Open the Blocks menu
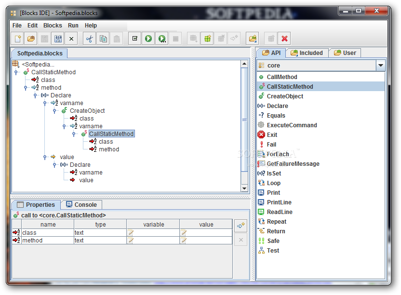The image size is (401, 295). pos(53,26)
